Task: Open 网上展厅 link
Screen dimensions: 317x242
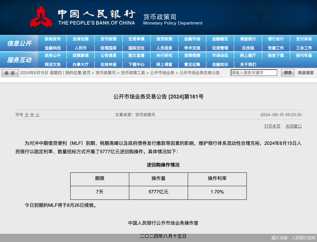Action: coord(248,56)
